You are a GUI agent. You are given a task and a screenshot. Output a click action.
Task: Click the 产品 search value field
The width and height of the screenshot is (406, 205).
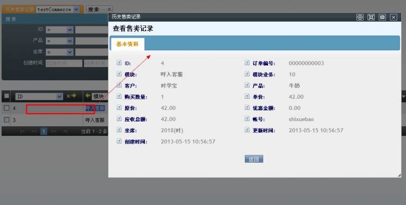click(x=91, y=41)
